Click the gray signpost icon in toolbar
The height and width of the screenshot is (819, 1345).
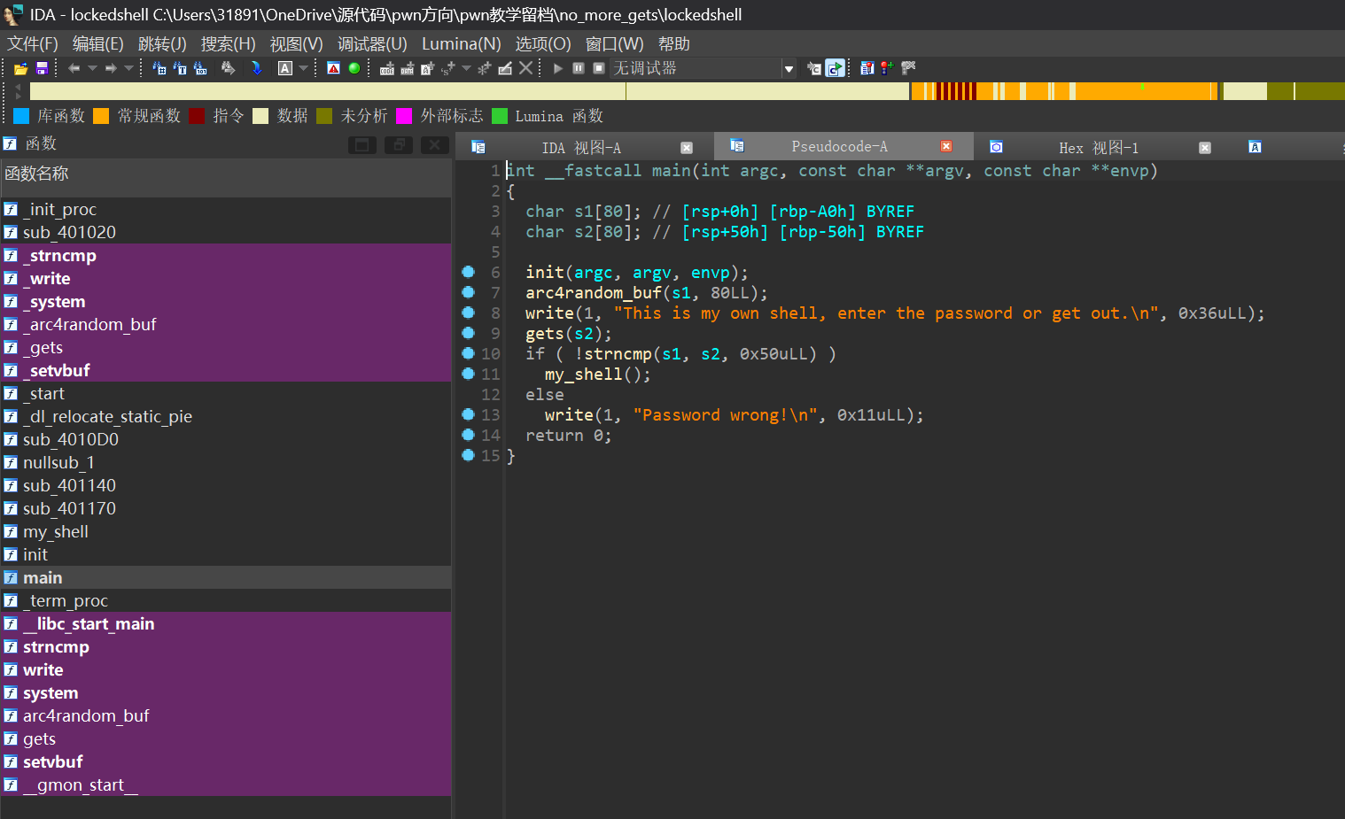907,68
